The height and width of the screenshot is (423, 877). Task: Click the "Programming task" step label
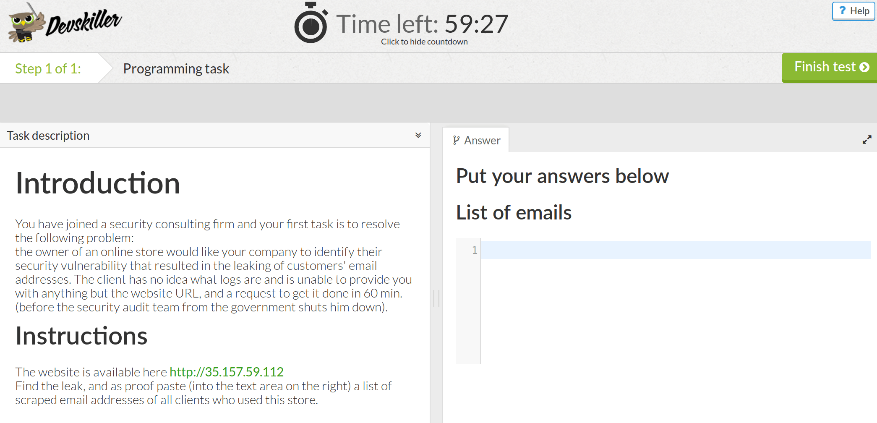tap(176, 68)
